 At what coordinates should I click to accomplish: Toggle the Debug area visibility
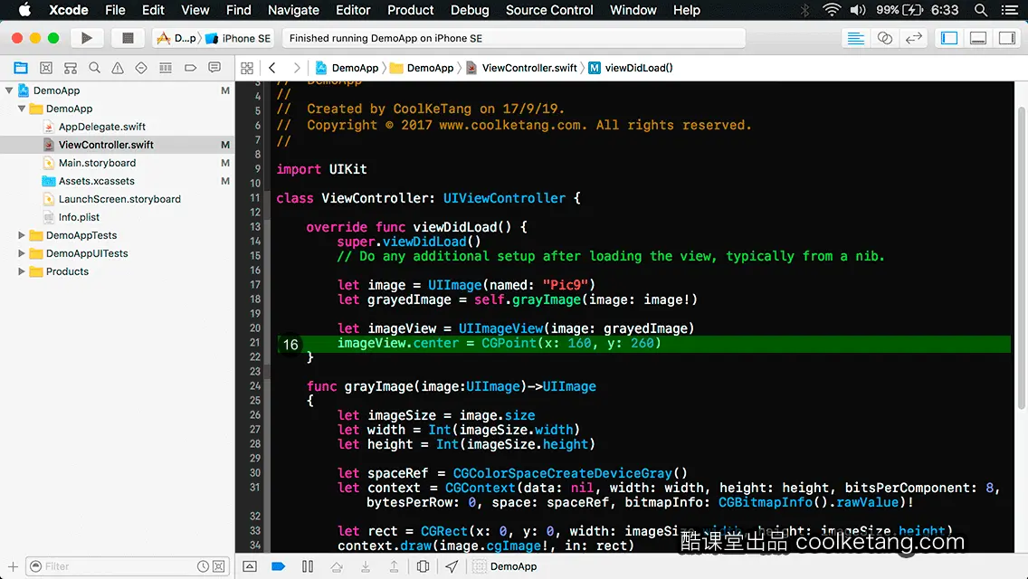click(x=977, y=38)
